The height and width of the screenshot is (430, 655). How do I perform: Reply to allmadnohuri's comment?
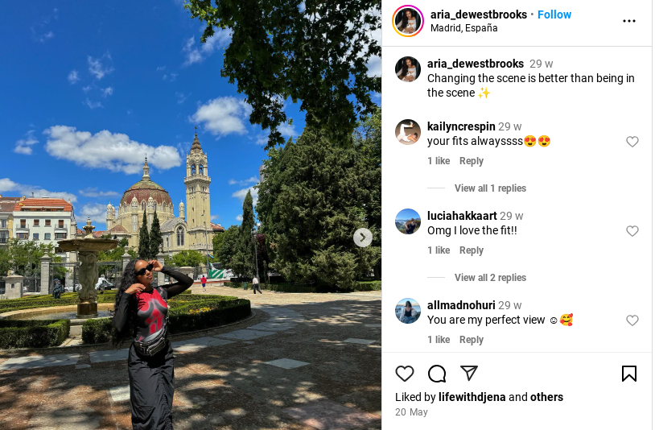tap(472, 340)
